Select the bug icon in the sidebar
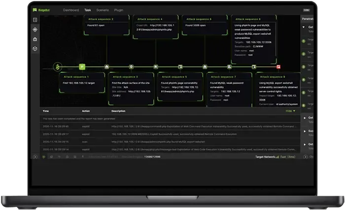Image resolution: width=345 pixels, height=210 pixels. click(x=35, y=39)
